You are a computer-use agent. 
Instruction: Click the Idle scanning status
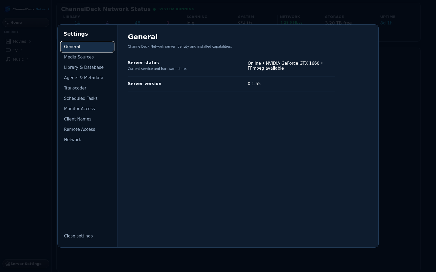[x=190, y=23]
